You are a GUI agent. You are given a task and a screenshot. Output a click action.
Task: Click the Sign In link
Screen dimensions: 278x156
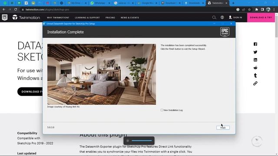pyautogui.click(x=235, y=17)
